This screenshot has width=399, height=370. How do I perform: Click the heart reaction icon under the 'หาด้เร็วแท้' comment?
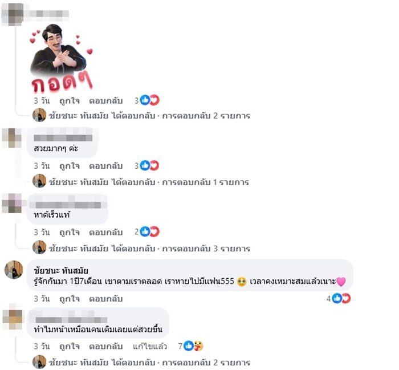[x=154, y=231]
